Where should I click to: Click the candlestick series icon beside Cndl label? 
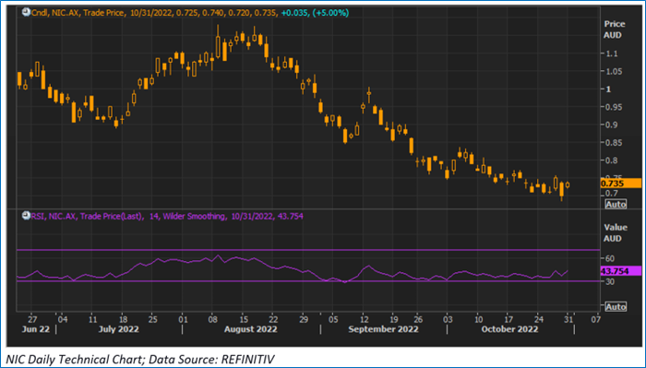(x=26, y=12)
